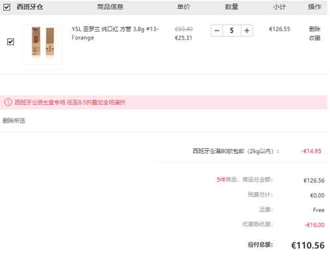Click 删除所选 to delete selected items
This screenshot has height=256, width=330.
pyautogui.click(x=14, y=120)
